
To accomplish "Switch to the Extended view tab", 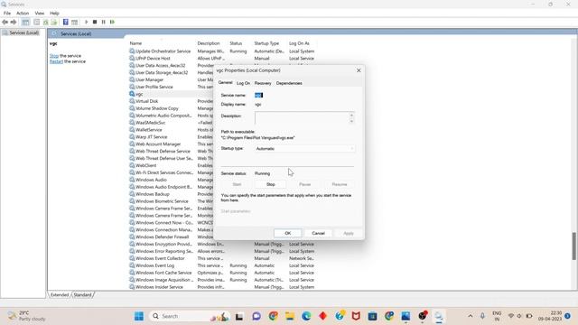I will 60,295.
